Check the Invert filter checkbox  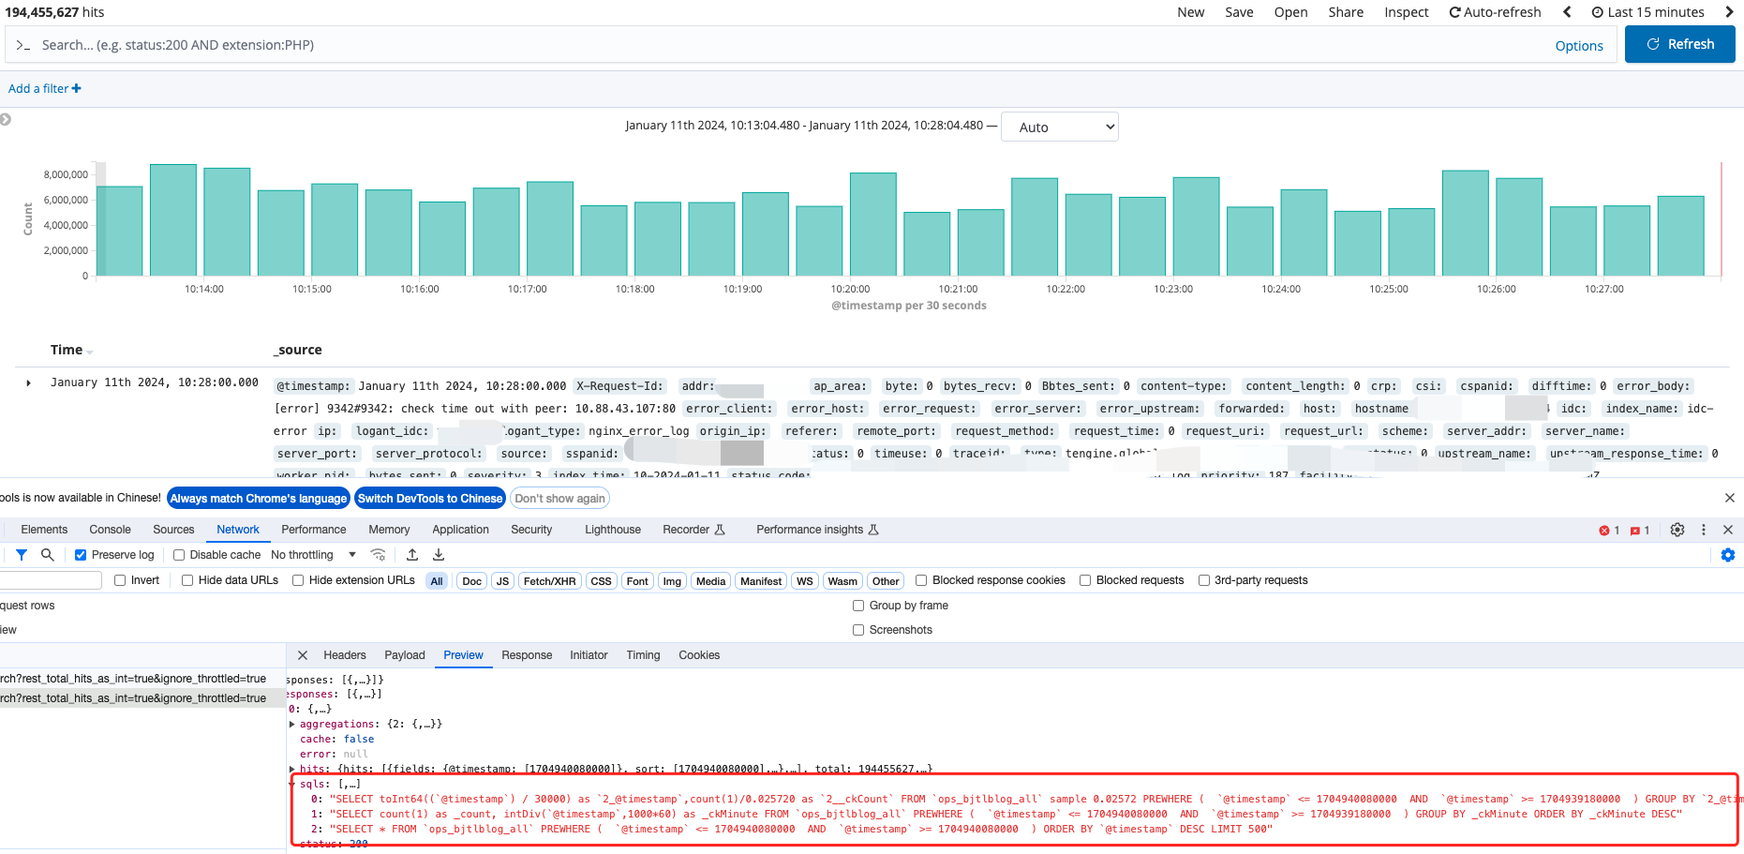pyautogui.click(x=120, y=580)
